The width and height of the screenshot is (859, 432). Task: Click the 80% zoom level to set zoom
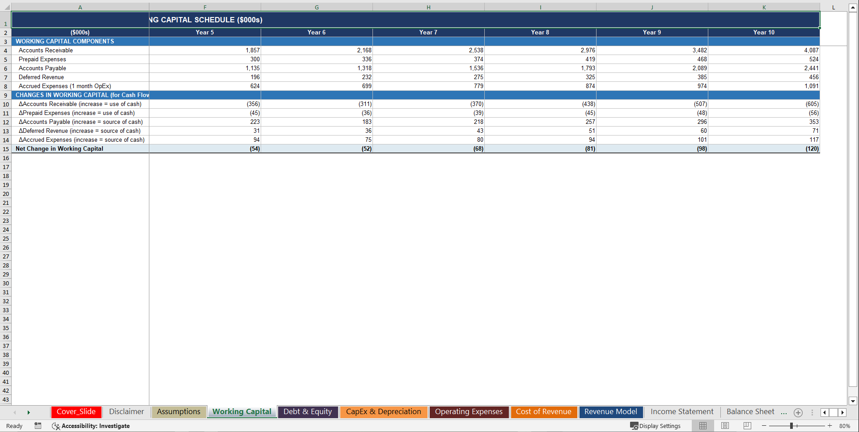845,426
